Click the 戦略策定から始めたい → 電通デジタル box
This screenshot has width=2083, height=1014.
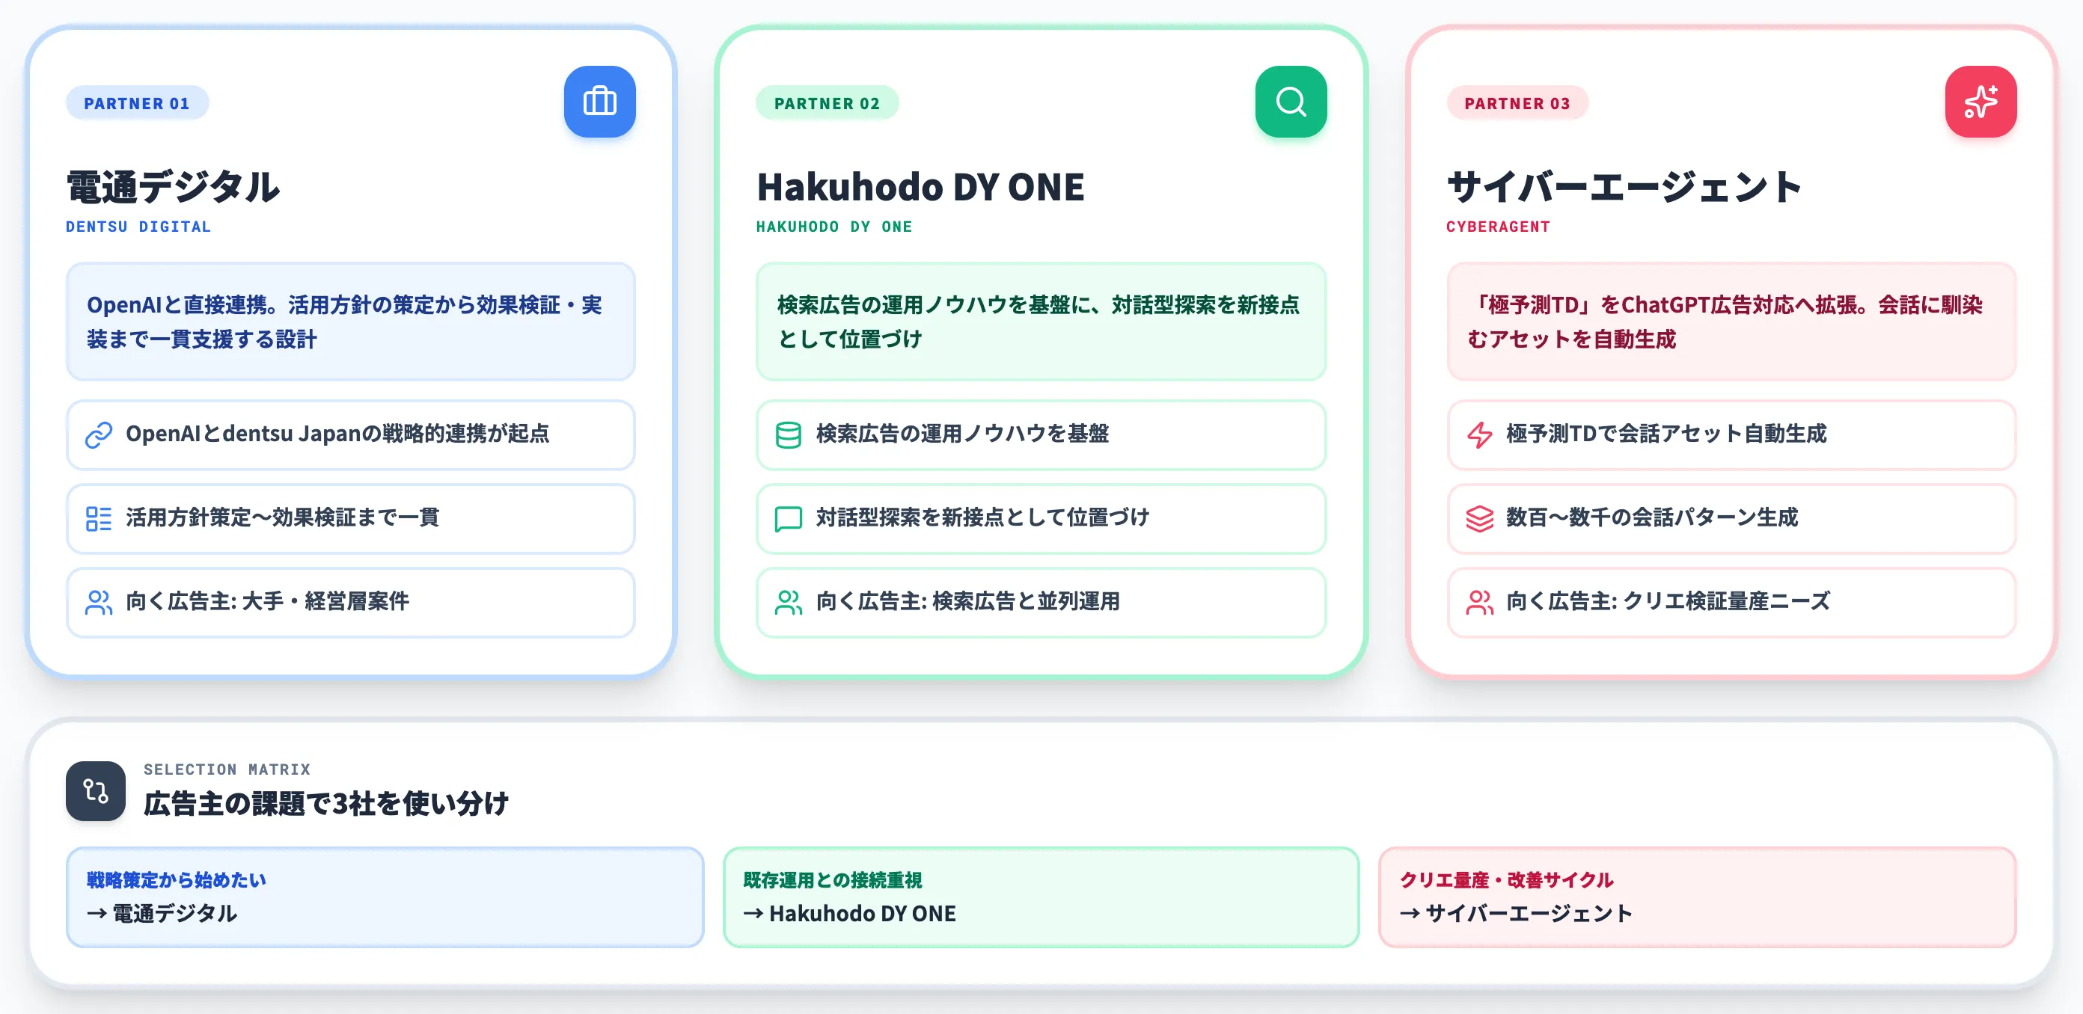pos(385,897)
